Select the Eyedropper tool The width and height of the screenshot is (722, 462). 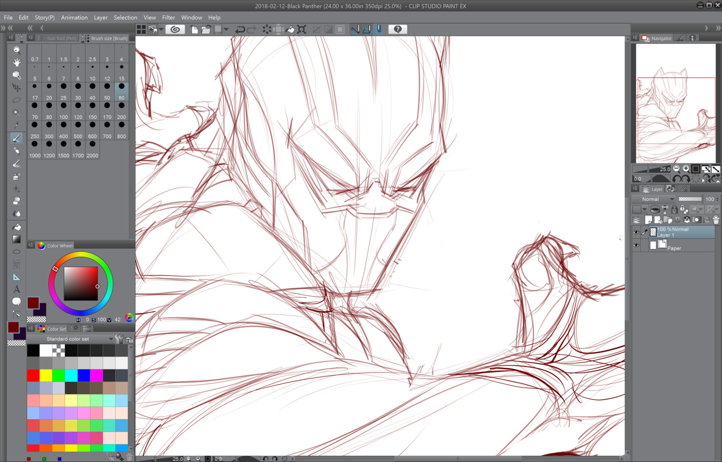pos(17,125)
